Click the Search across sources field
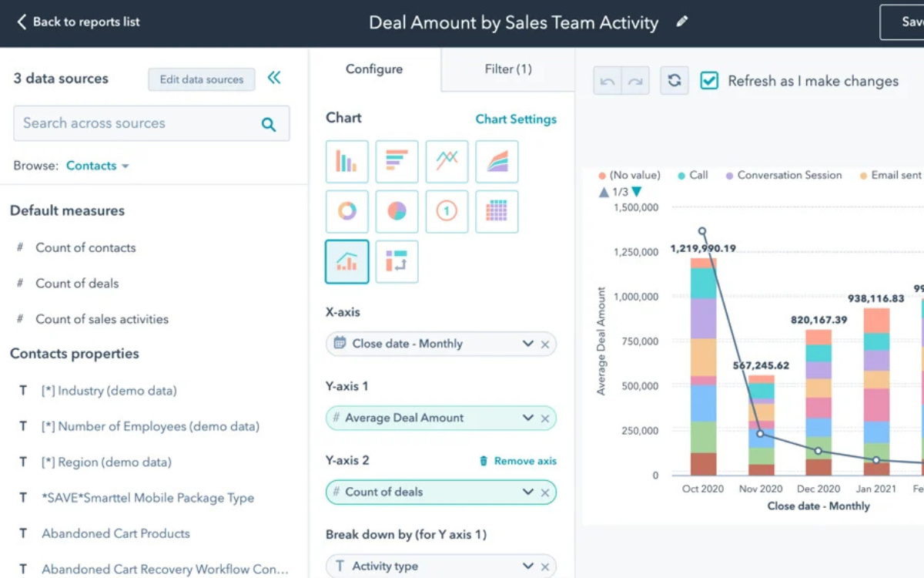The height and width of the screenshot is (578, 924). coord(139,123)
